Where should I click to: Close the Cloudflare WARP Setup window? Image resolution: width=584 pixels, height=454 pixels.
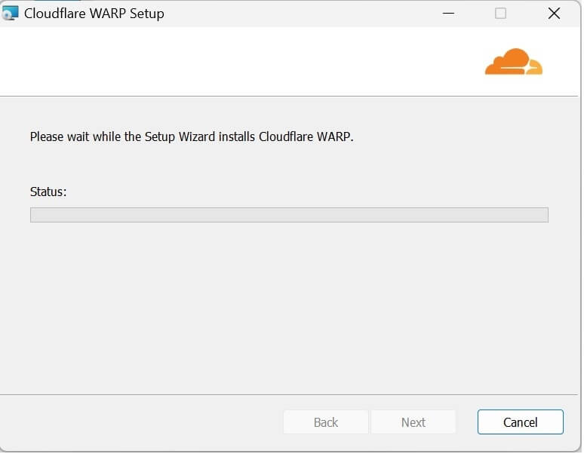(554, 14)
